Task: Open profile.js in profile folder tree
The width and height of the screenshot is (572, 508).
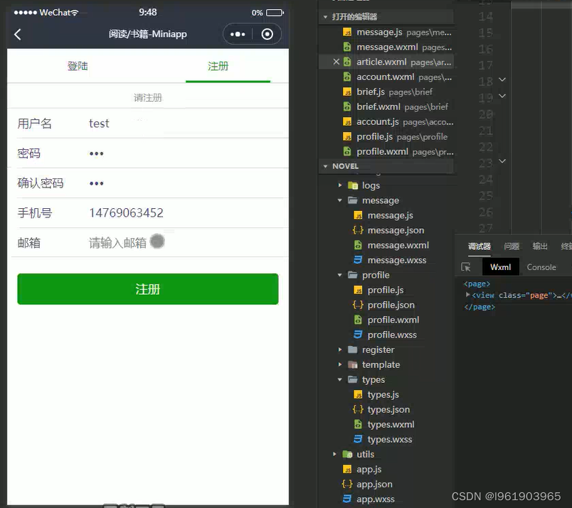Action: 378,290
